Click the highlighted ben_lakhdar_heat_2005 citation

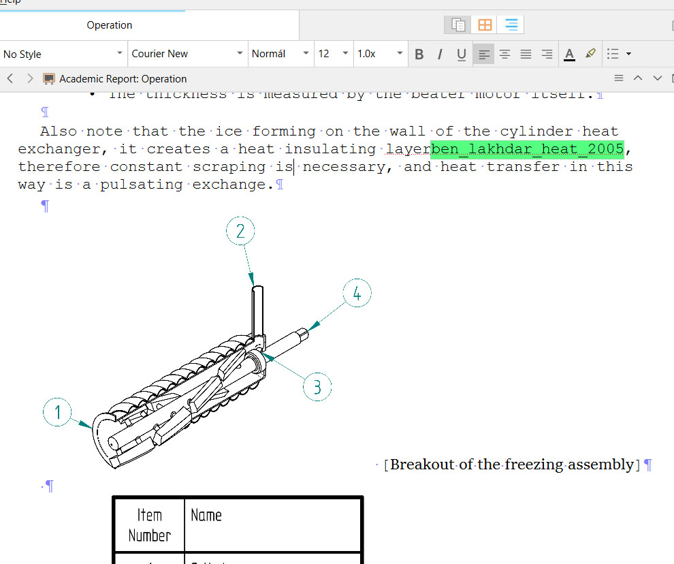pos(527,149)
